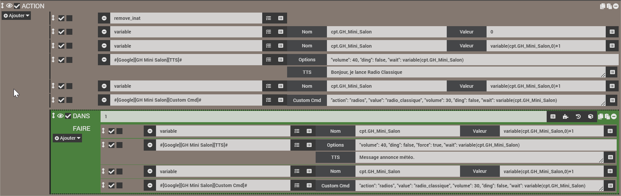
Task: Toggle visibility eye of the ACTION block
Action: click(9, 6)
